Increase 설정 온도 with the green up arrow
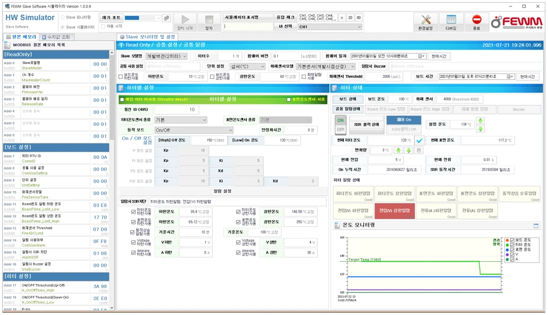 pos(480,121)
